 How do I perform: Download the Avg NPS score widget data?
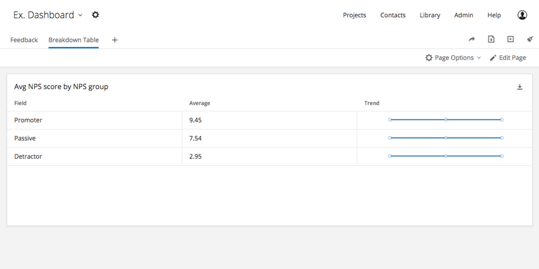(x=520, y=87)
